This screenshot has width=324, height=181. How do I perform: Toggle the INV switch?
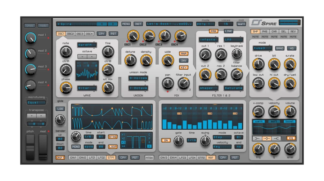point(184,61)
